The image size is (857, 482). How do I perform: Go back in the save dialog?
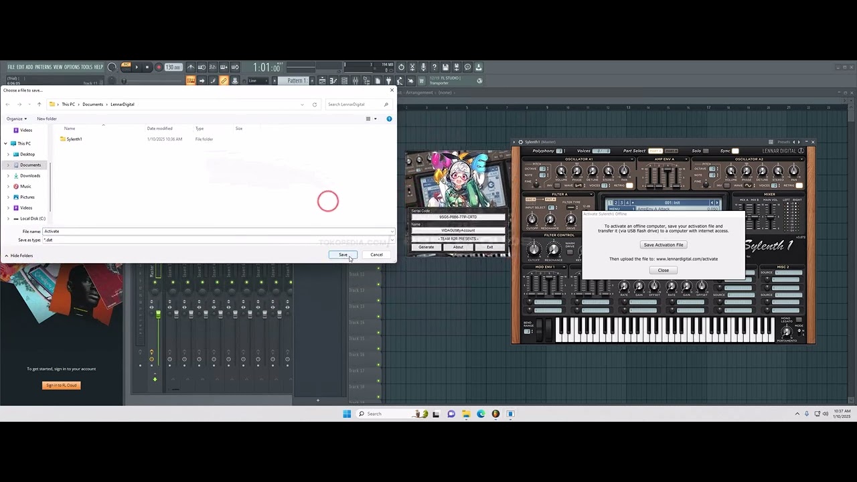(x=7, y=104)
